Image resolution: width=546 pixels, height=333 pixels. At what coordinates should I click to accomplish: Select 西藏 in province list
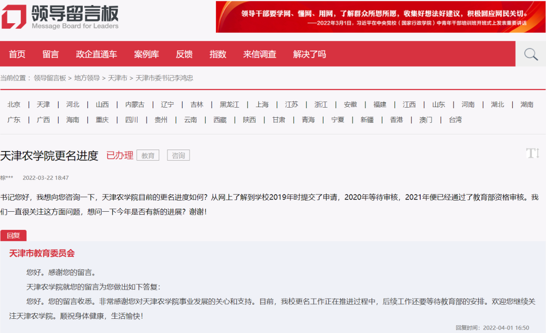[x=220, y=120]
